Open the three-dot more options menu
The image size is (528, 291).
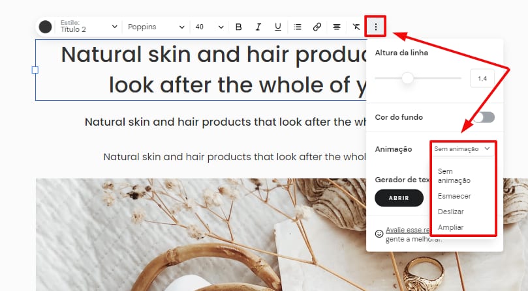click(x=376, y=27)
